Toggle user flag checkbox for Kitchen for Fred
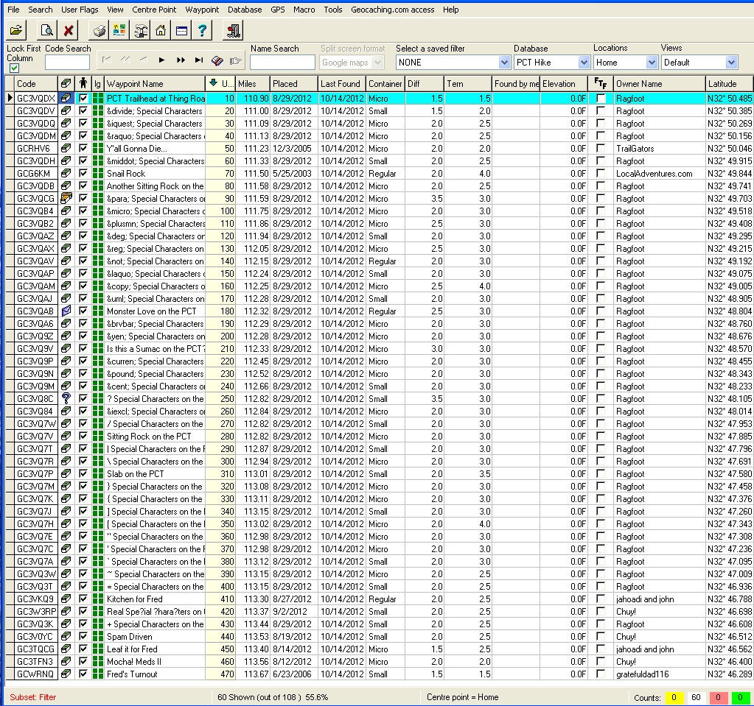This screenshot has width=754, height=706. (x=83, y=599)
